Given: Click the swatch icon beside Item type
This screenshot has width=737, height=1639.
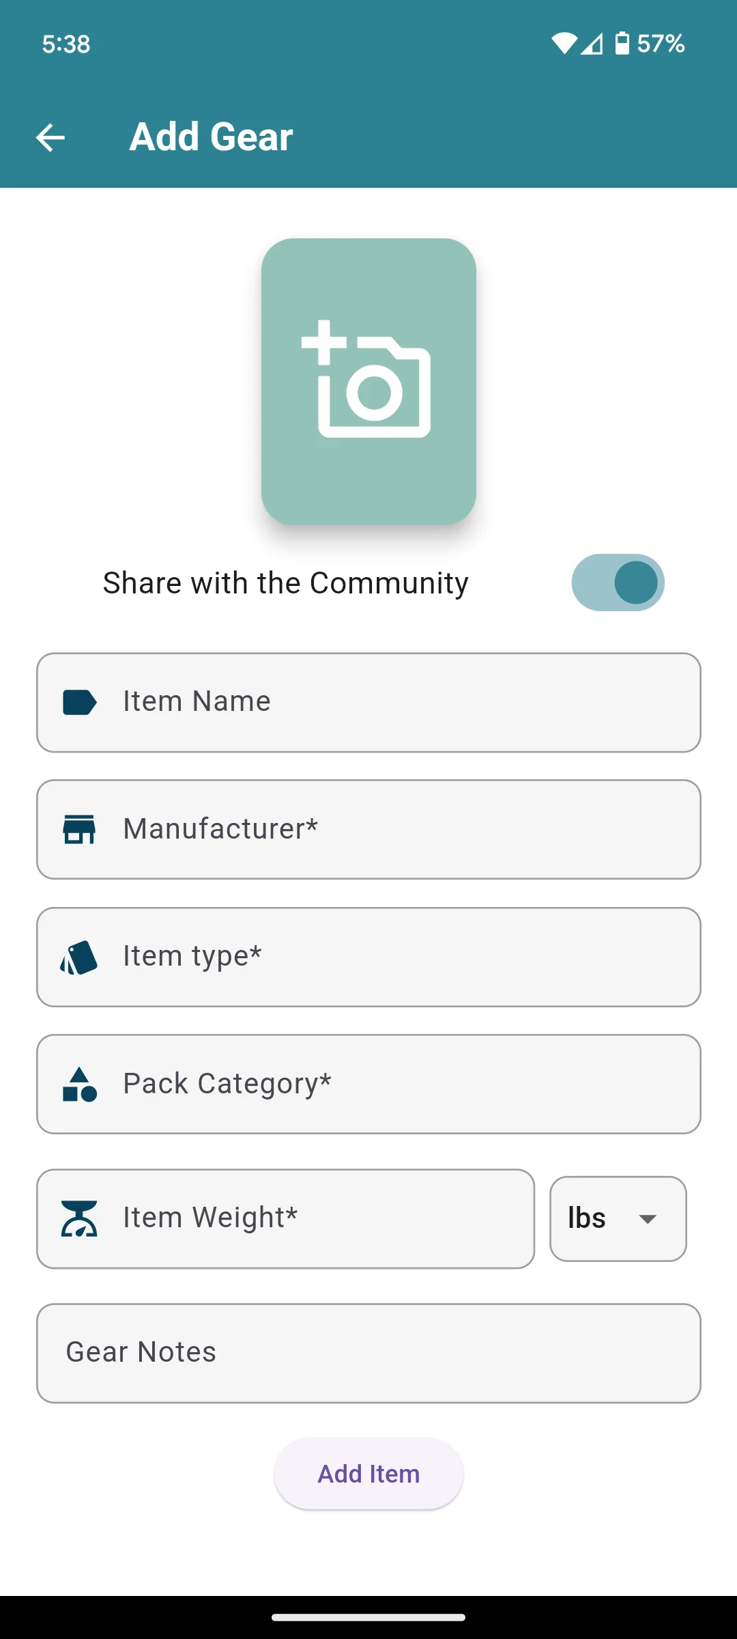Looking at the screenshot, I should pyautogui.click(x=79, y=957).
